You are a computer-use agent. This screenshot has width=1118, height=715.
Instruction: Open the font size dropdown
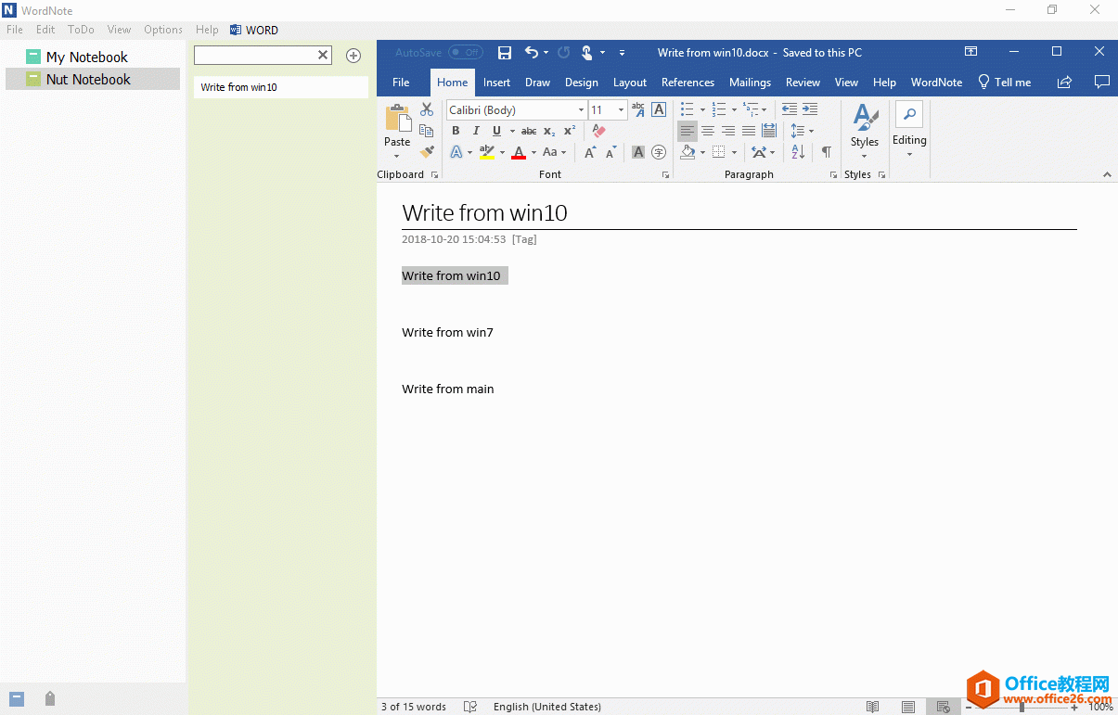click(621, 110)
